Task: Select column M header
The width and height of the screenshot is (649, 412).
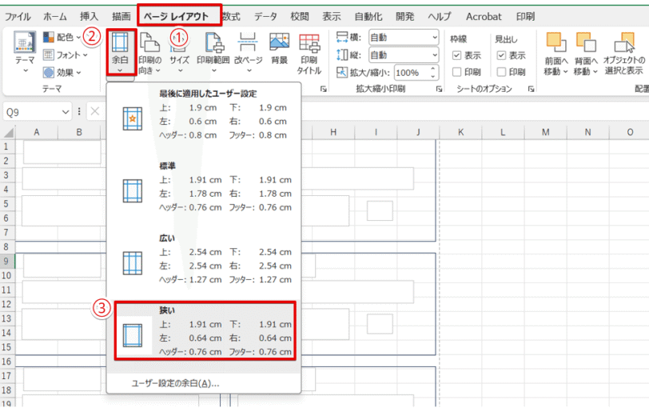Action: 546,132
